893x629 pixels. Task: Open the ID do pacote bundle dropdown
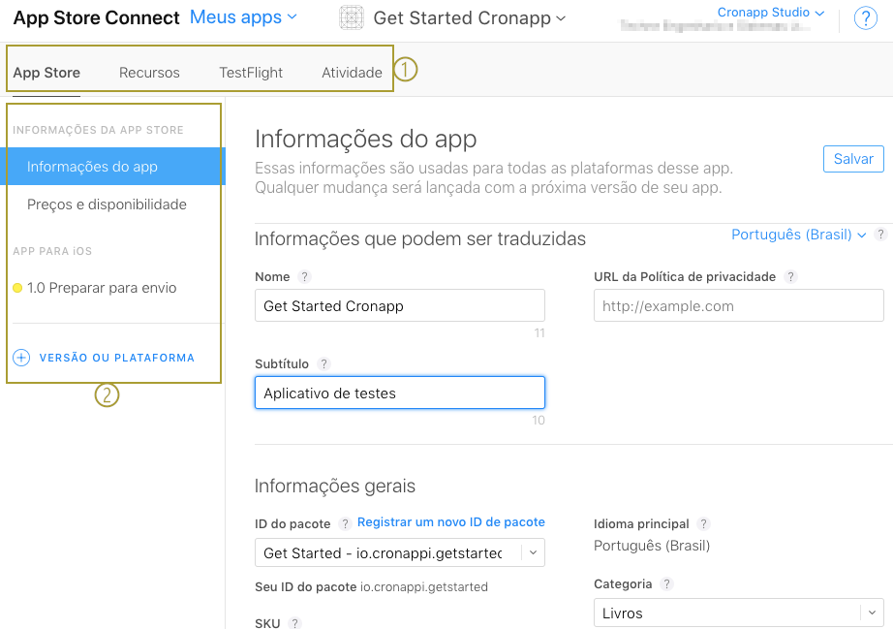pos(400,552)
